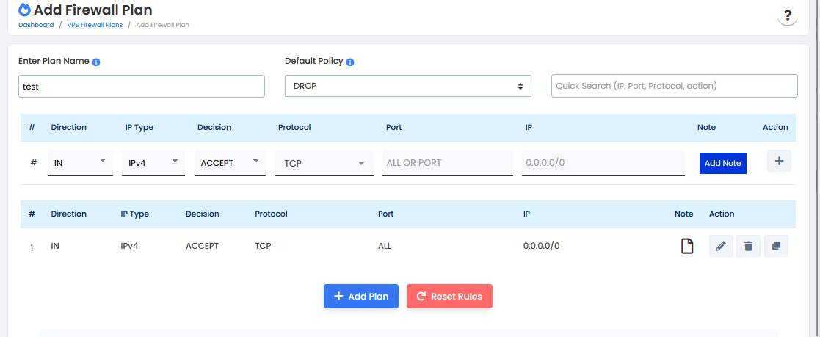Open the note document icon for rule 1
820x337 pixels.
click(686, 246)
